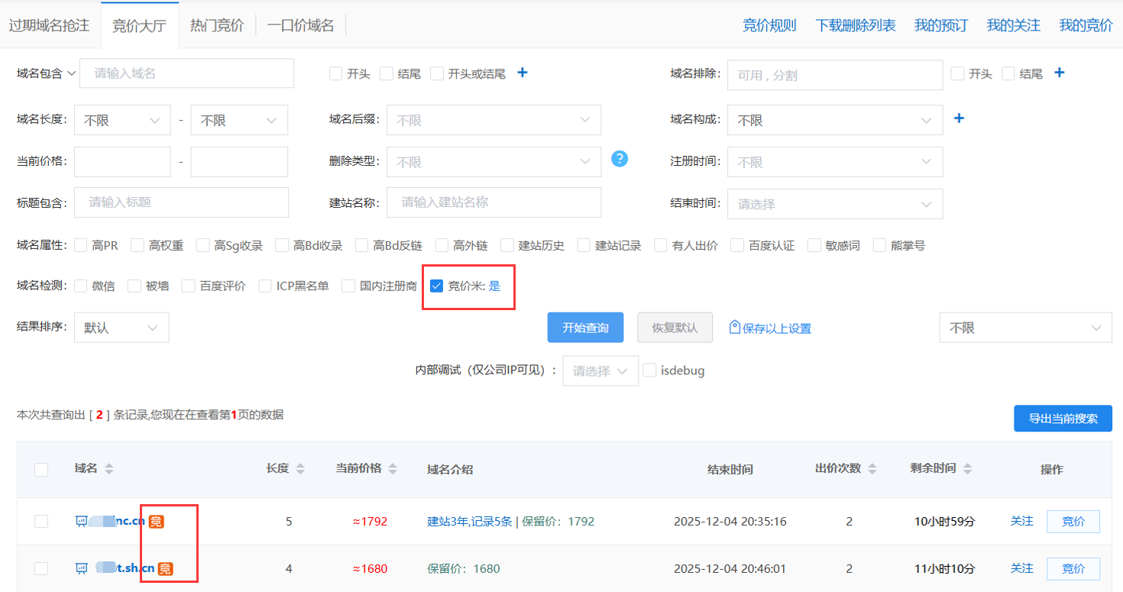Open the 一口价域名 tab
The height and width of the screenshot is (592, 1123).
(300, 25)
